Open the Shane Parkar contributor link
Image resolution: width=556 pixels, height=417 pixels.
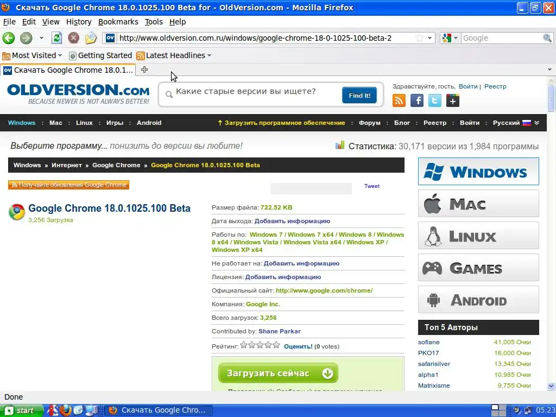point(280,331)
